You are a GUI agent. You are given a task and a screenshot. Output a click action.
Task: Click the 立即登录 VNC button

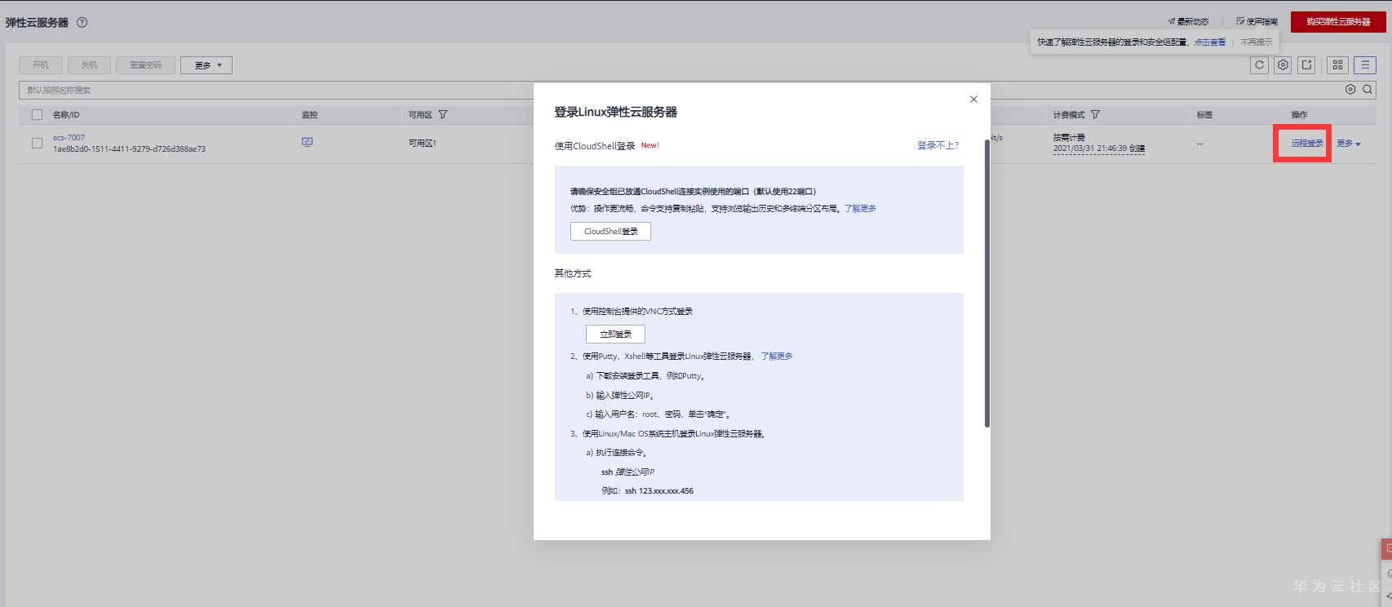point(615,335)
